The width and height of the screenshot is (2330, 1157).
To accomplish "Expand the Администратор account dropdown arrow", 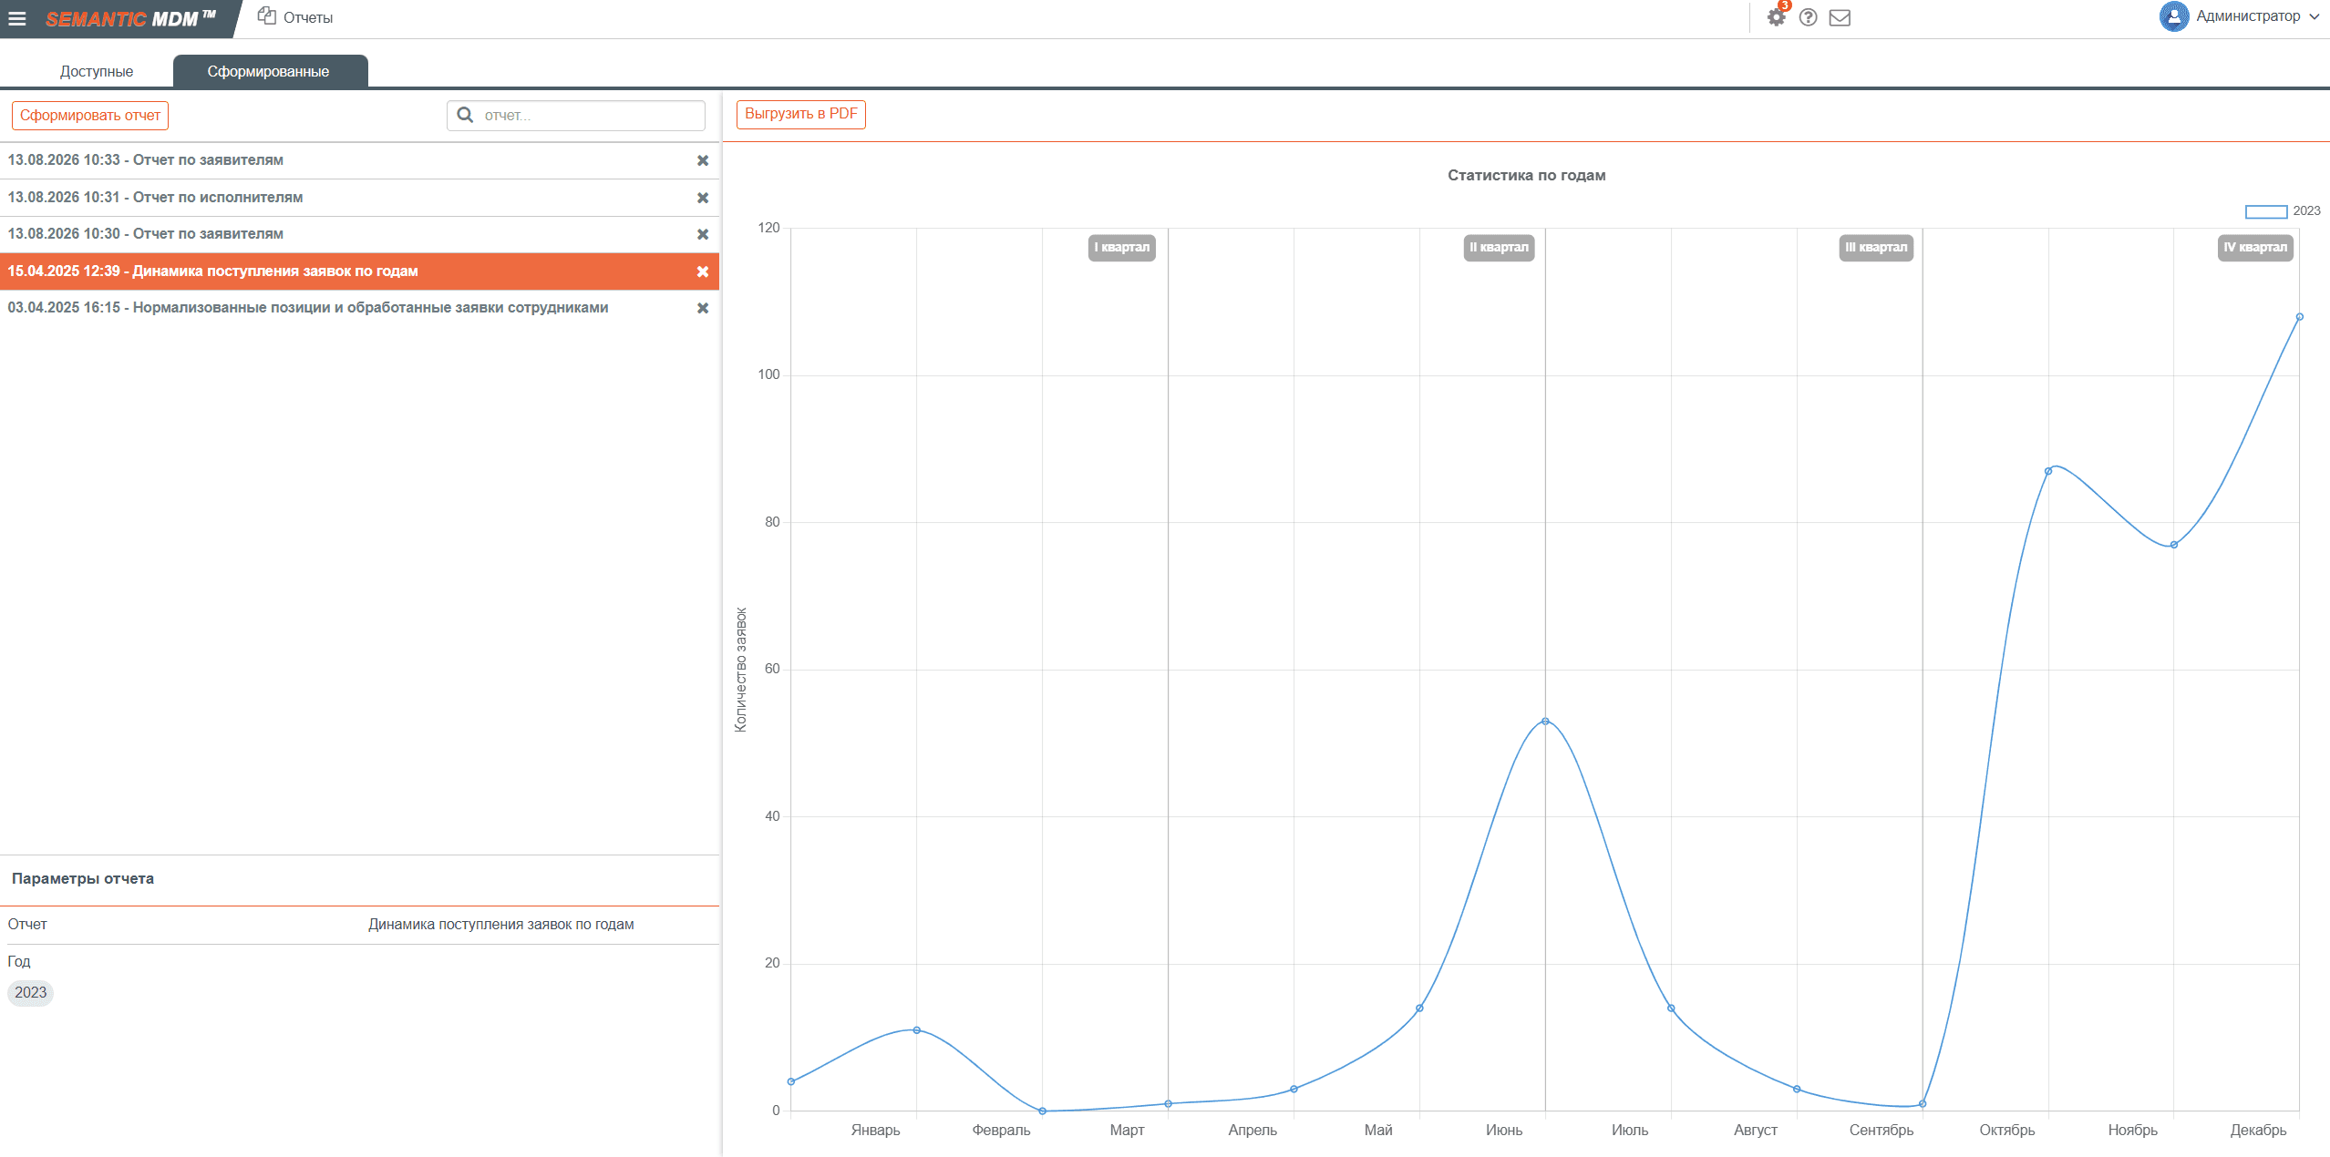I will click(x=2314, y=17).
